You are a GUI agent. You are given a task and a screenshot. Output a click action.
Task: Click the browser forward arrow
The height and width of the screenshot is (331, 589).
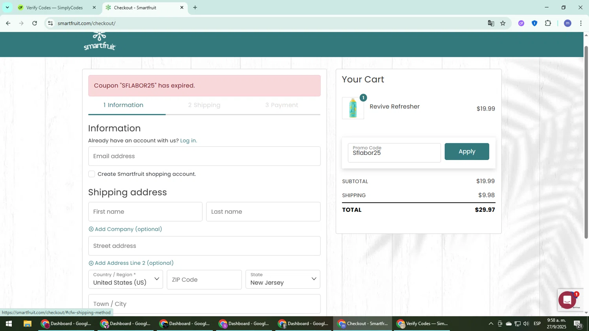click(21, 24)
